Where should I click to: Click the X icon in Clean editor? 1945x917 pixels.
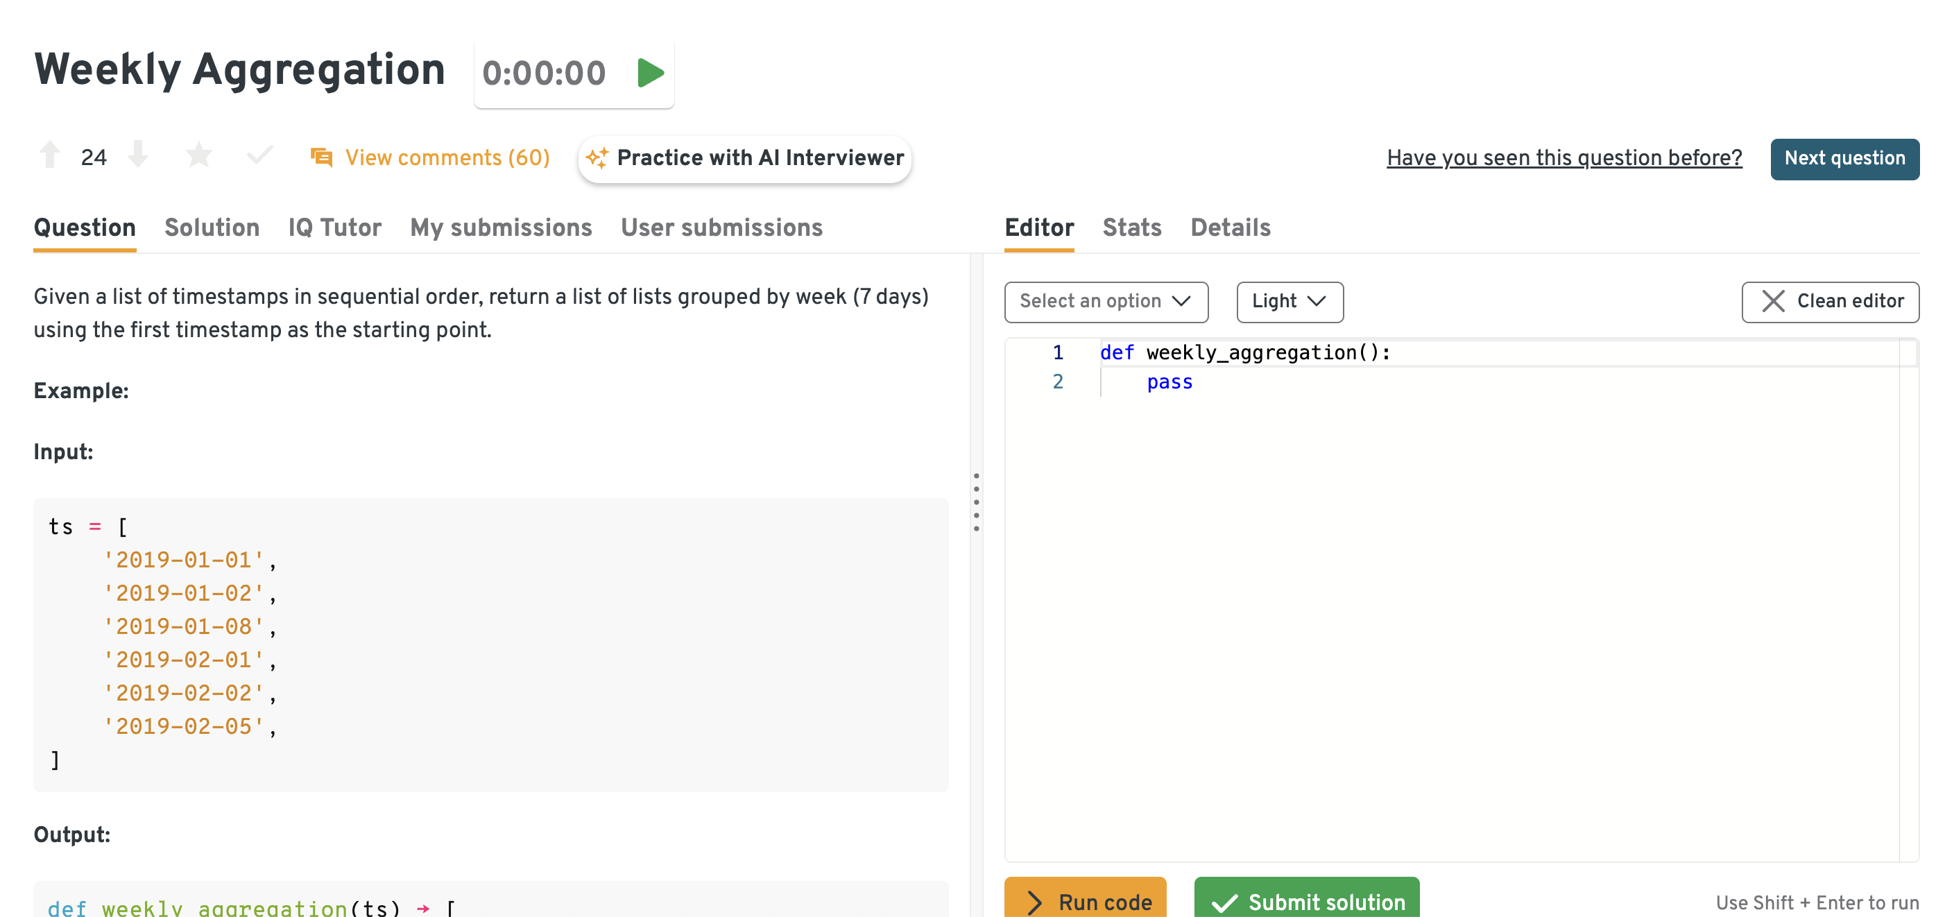(x=1773, y=301)
